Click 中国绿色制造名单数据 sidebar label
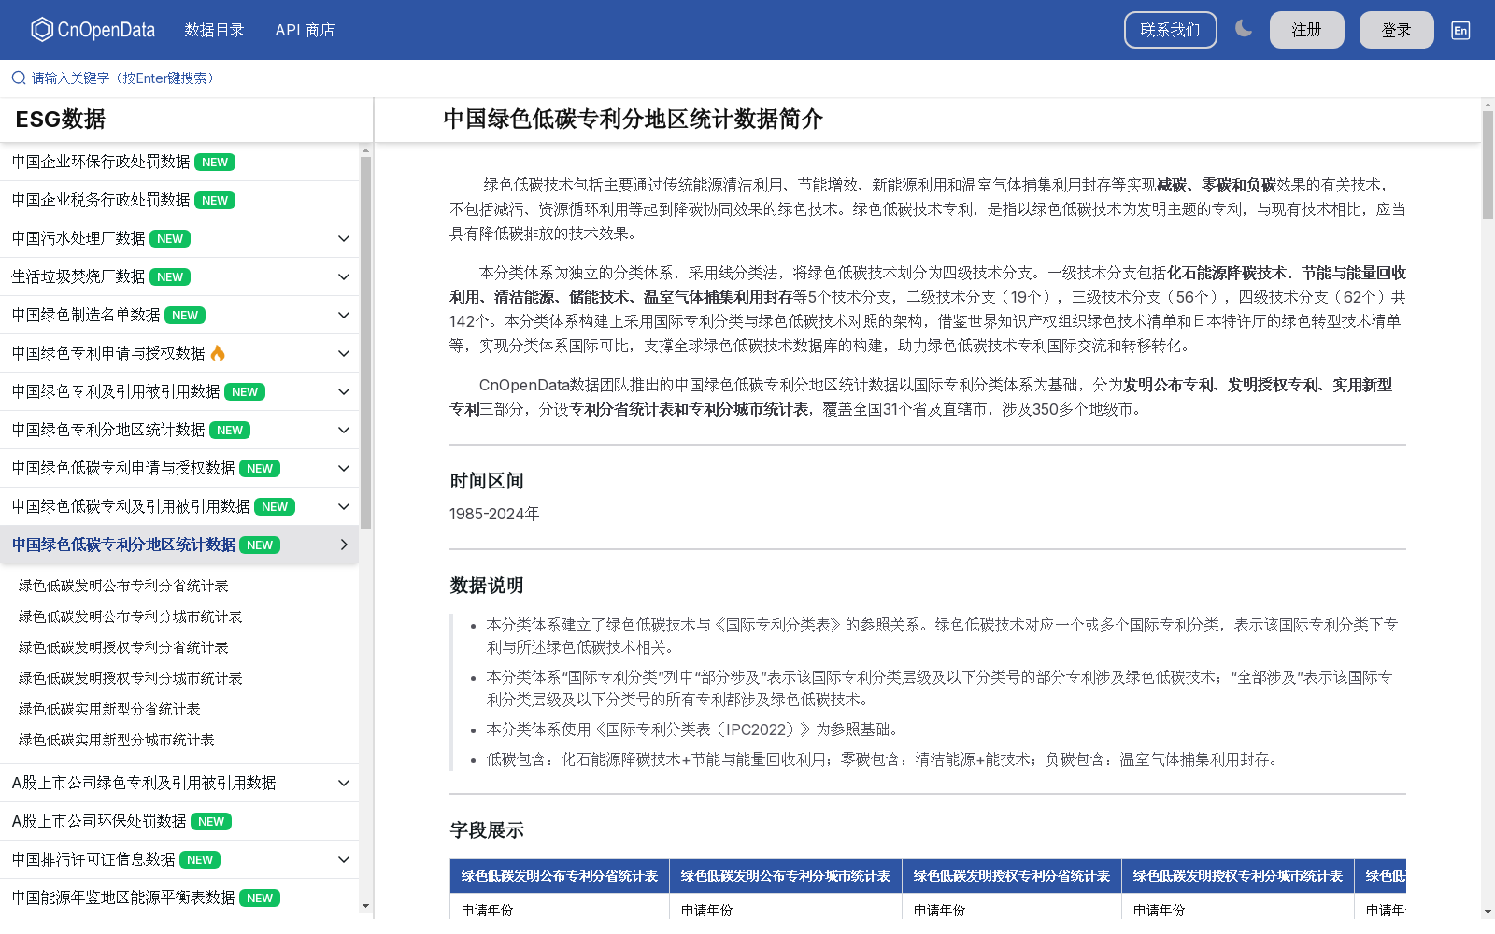The image size is (1495, 934). click(x=86, y=315)
